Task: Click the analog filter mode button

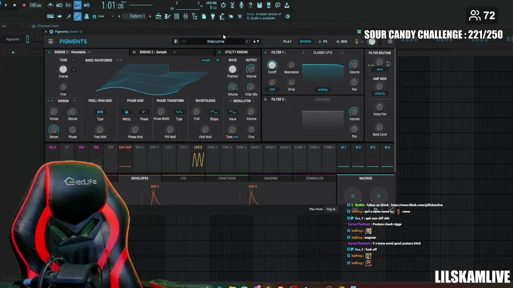Action: click(323, 90)
